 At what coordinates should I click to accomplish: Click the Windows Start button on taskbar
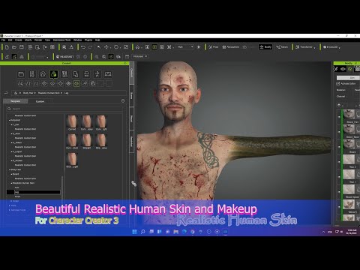click(134, 232)
